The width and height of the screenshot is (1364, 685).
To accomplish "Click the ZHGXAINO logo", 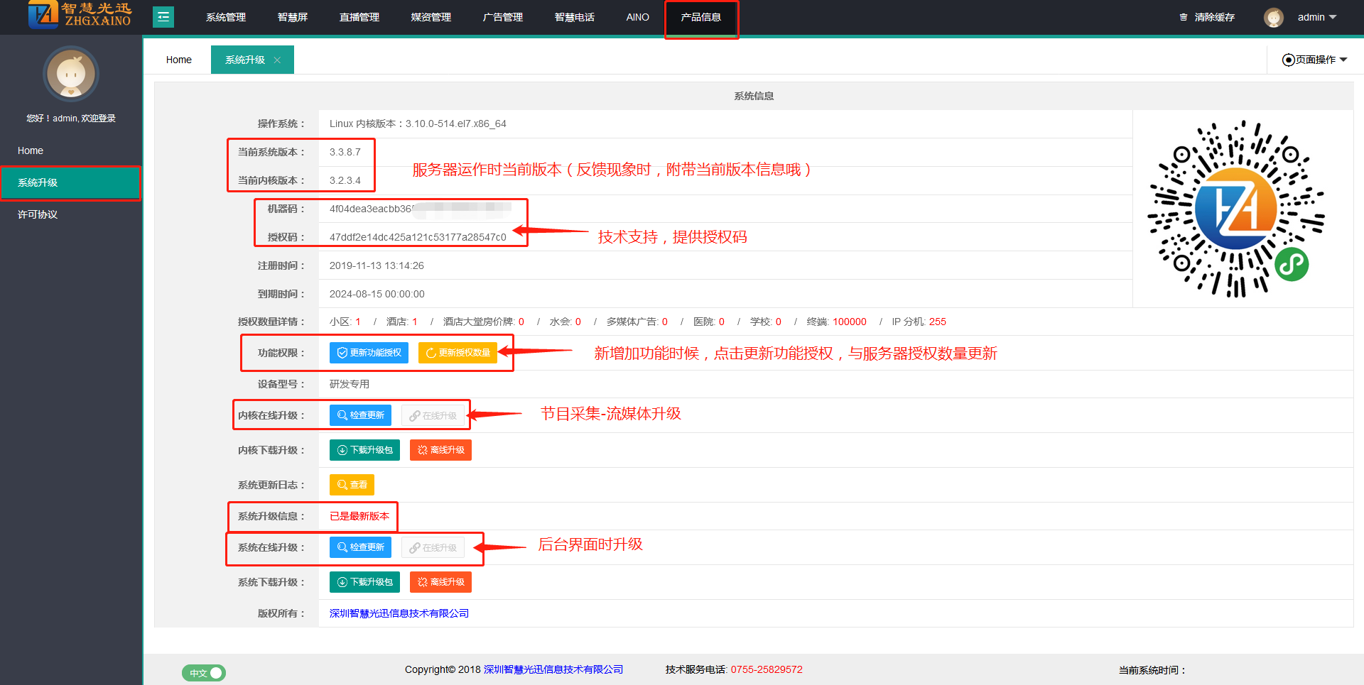I will 80,15.
